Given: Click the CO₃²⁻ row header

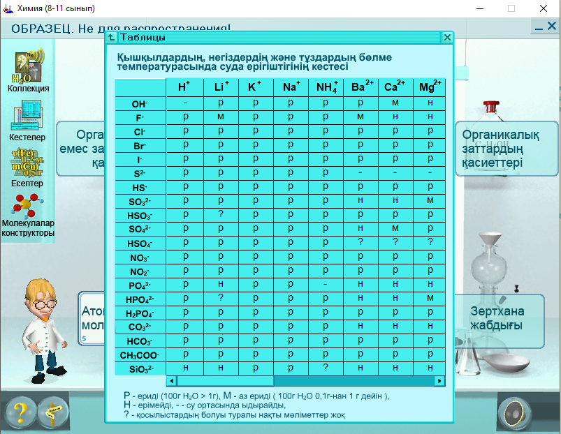Looking at the screenshot, I should tap(140, 327).
